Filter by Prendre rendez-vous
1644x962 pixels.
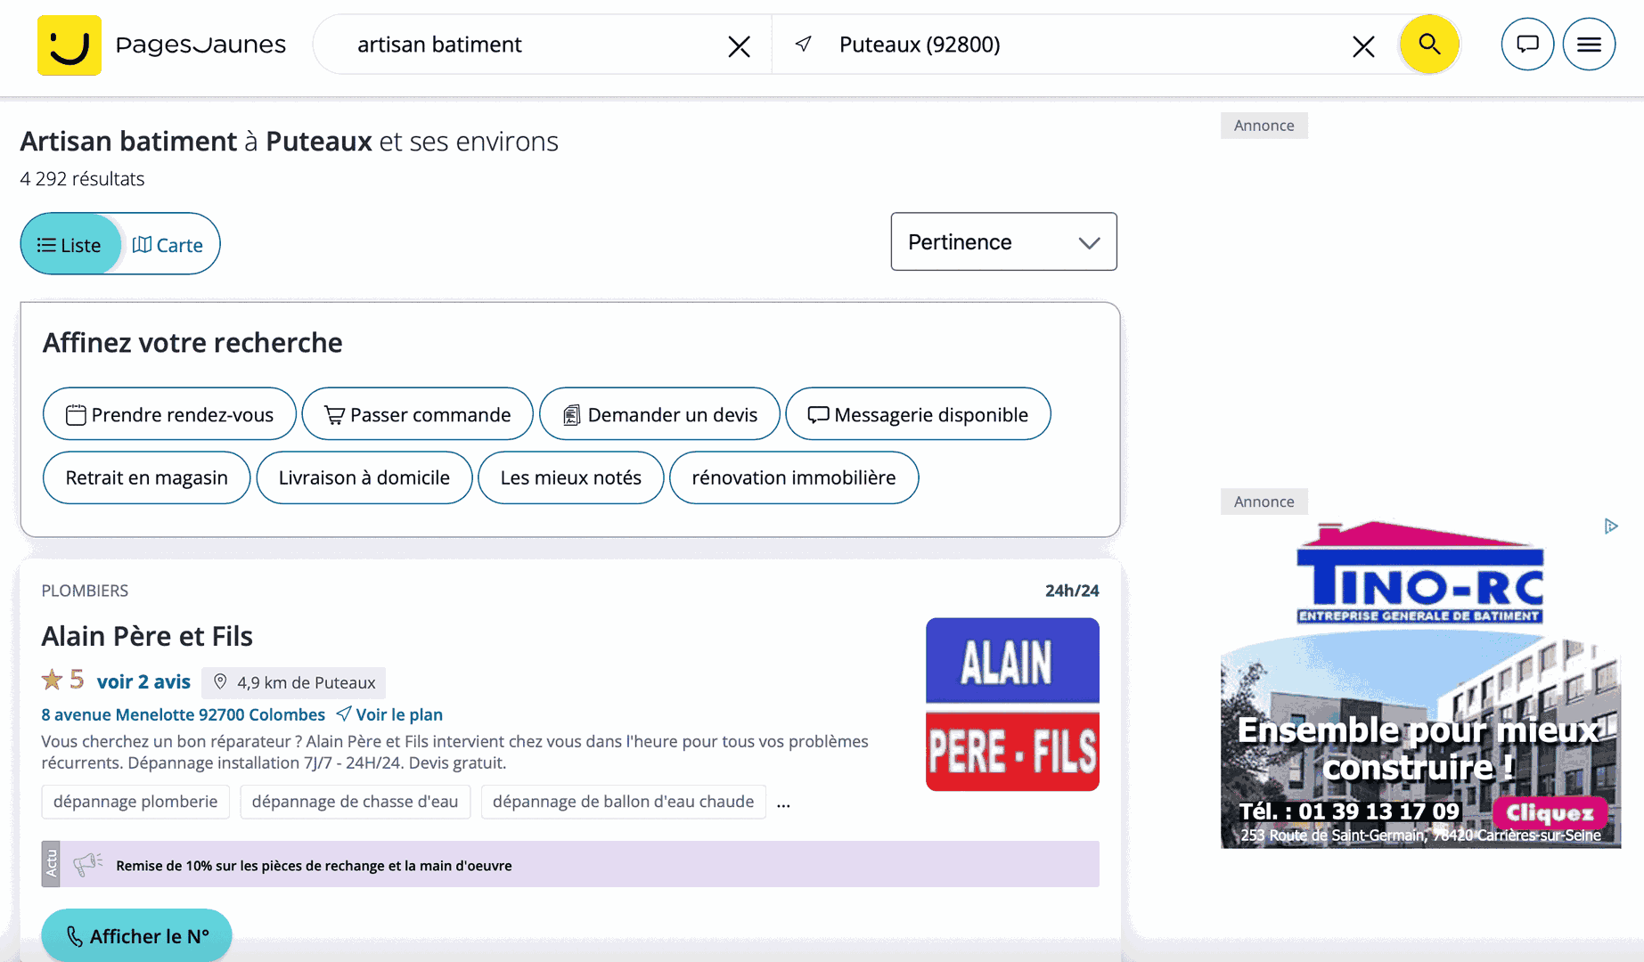click(169, 414)
